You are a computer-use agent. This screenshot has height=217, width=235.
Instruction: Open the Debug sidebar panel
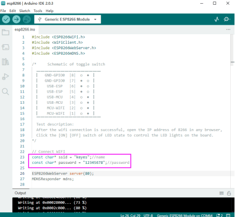coord(5,77)
